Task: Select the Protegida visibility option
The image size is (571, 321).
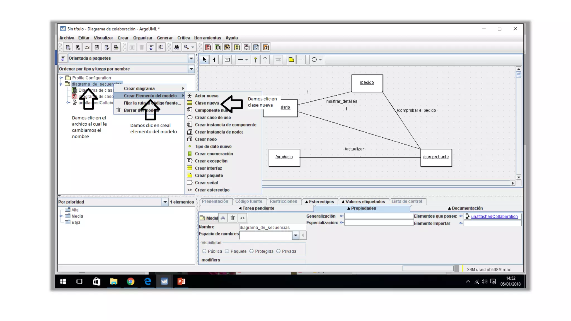Action: click(251, 251)
